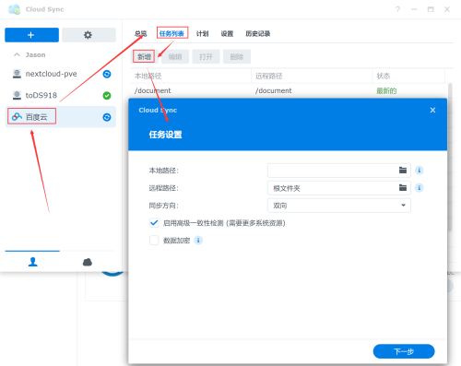This screenshot has width=461, height=366.
Task: Select the nextcloud-pve connection
Action: pyautogui.click(x=61, y=74)
